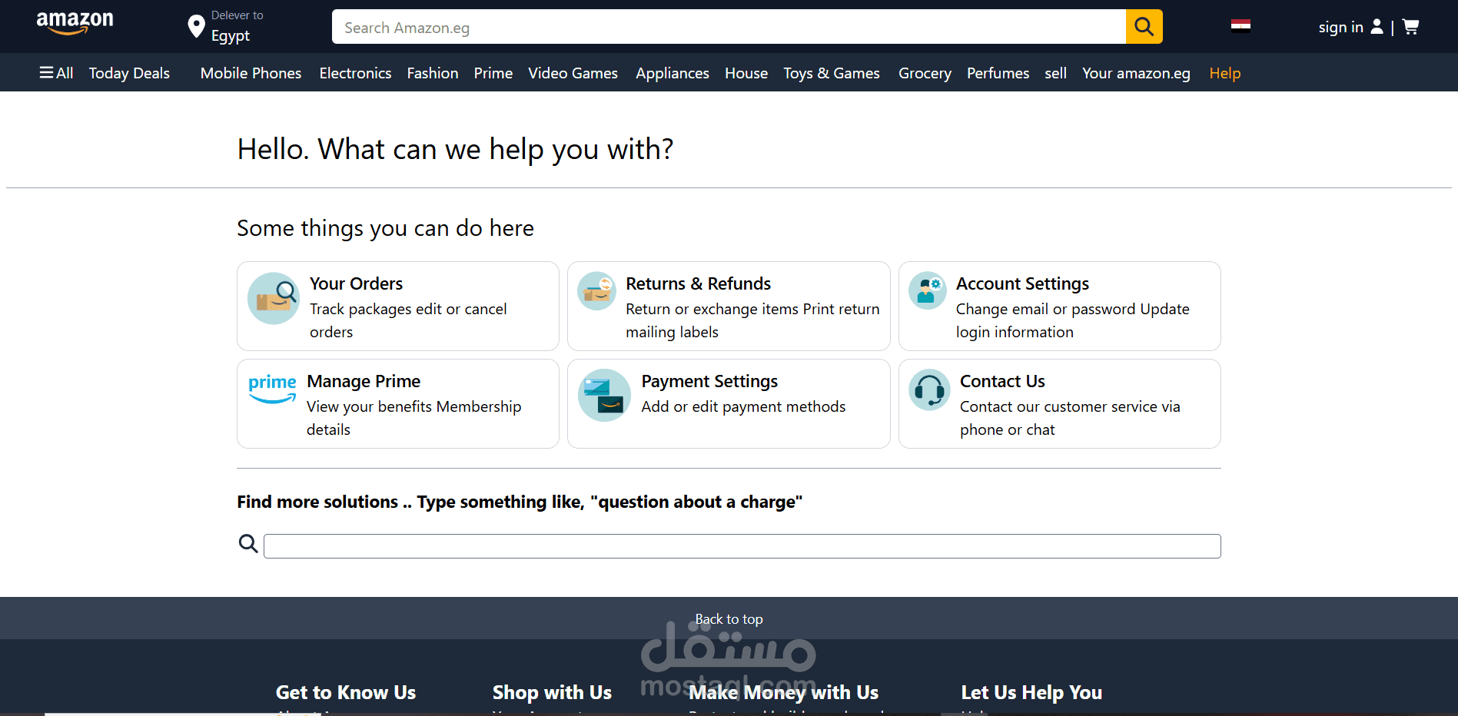Open Account Settings heading
The width and height of the screenshot is (1458, 716).
click(1022, 283)
